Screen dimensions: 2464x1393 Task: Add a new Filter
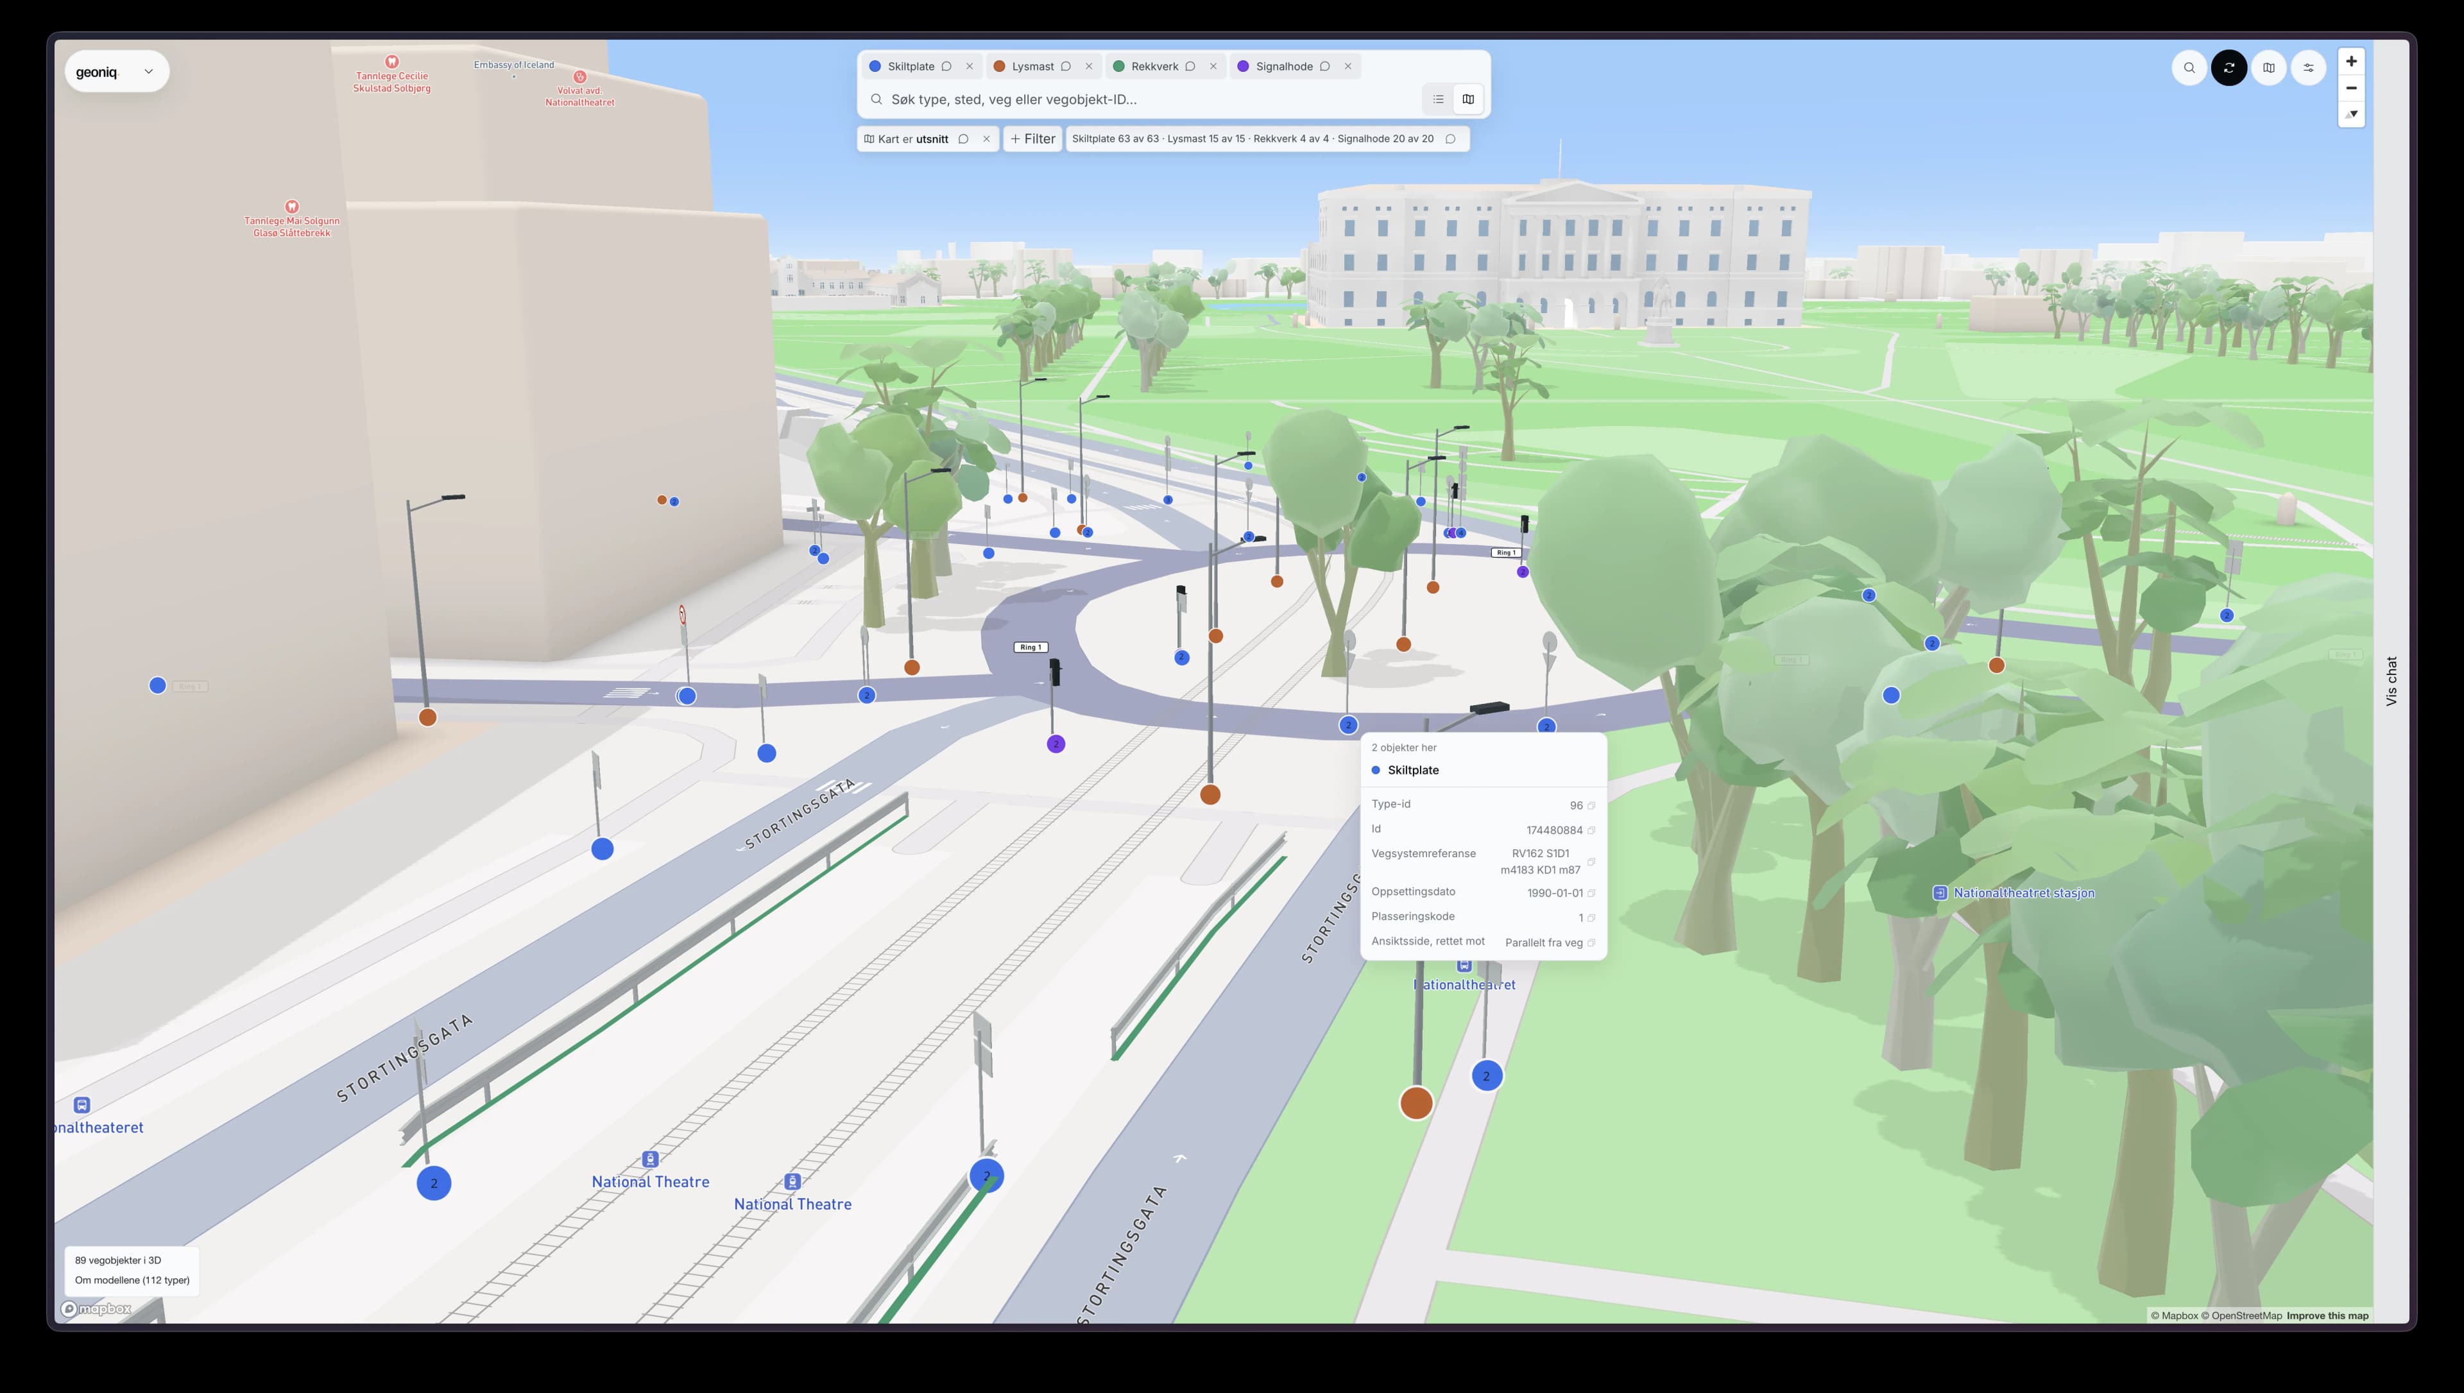[x=1032, y=139]
